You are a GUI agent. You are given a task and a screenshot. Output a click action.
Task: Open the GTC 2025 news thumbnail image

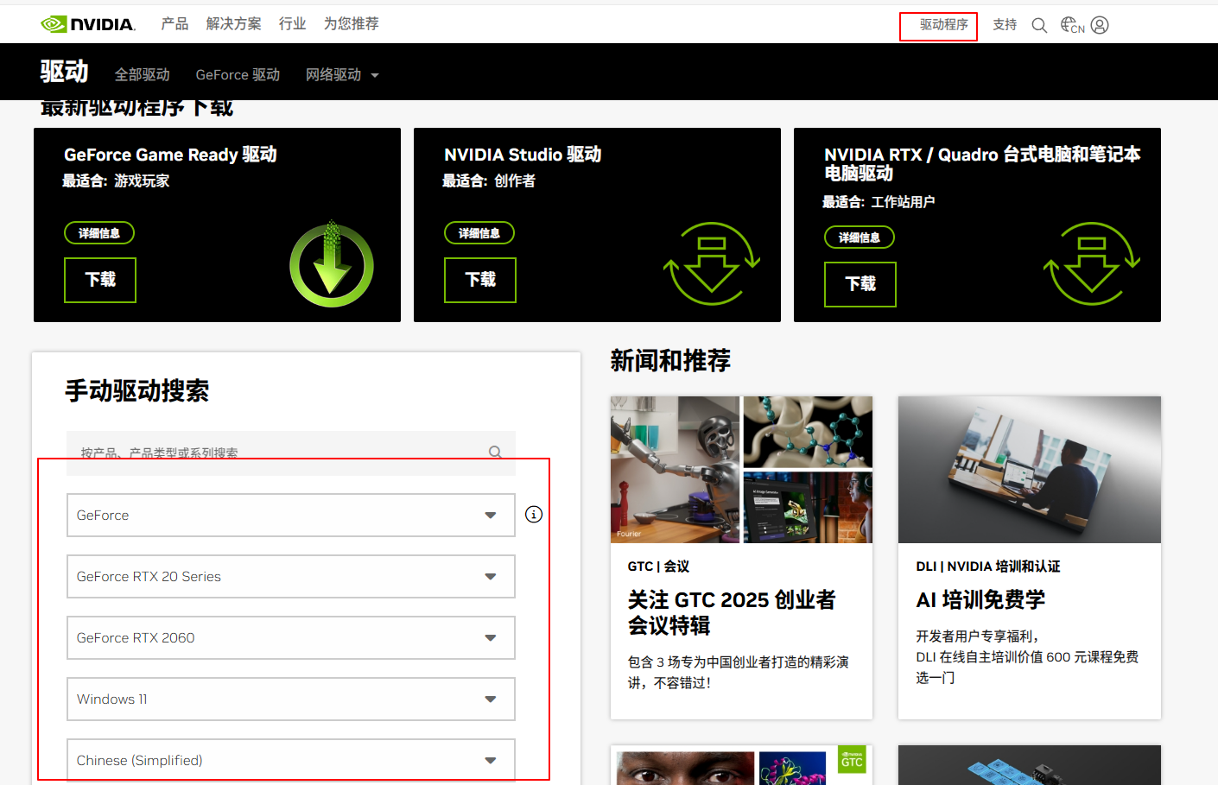click(x=741, y=470)
